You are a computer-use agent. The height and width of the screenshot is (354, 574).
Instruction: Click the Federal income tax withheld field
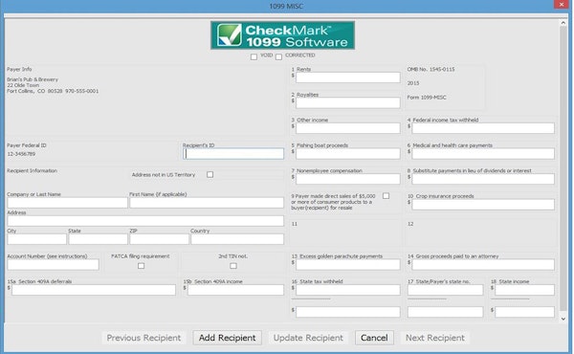(x=483, y=128)
